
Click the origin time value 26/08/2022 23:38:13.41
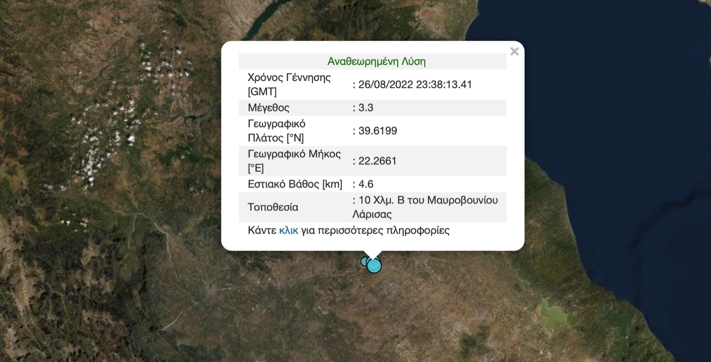pyautogui.click(x=415, y=85)
